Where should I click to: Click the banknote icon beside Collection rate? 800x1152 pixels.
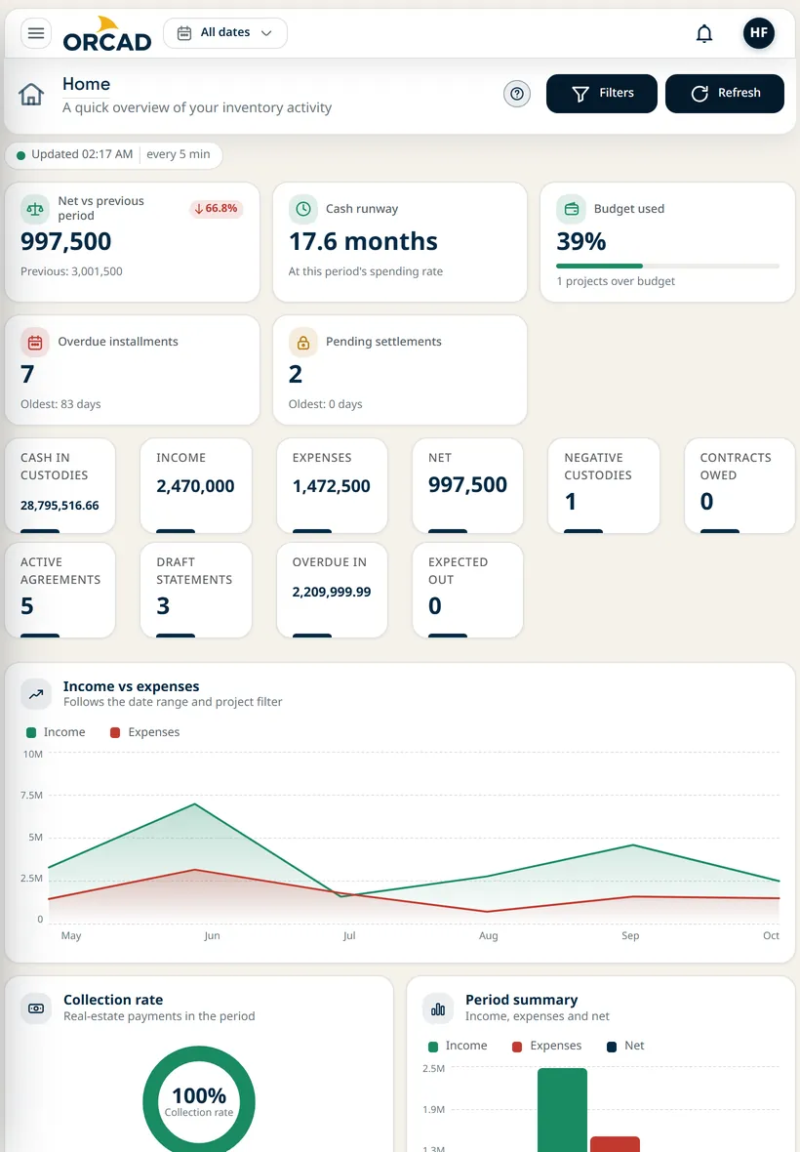tap(36, 1008)
